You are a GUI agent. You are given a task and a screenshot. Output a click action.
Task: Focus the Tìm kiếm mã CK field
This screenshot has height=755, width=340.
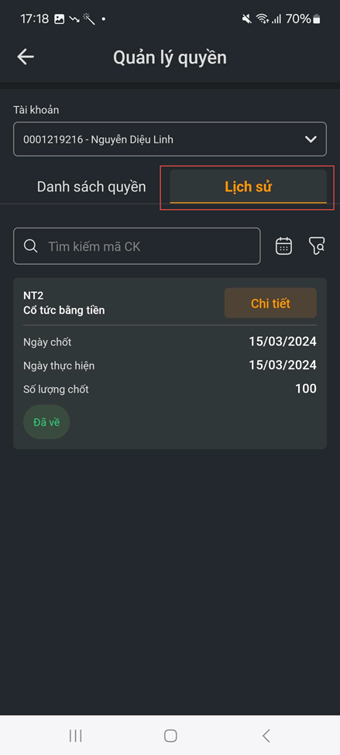tap(137, 246)
